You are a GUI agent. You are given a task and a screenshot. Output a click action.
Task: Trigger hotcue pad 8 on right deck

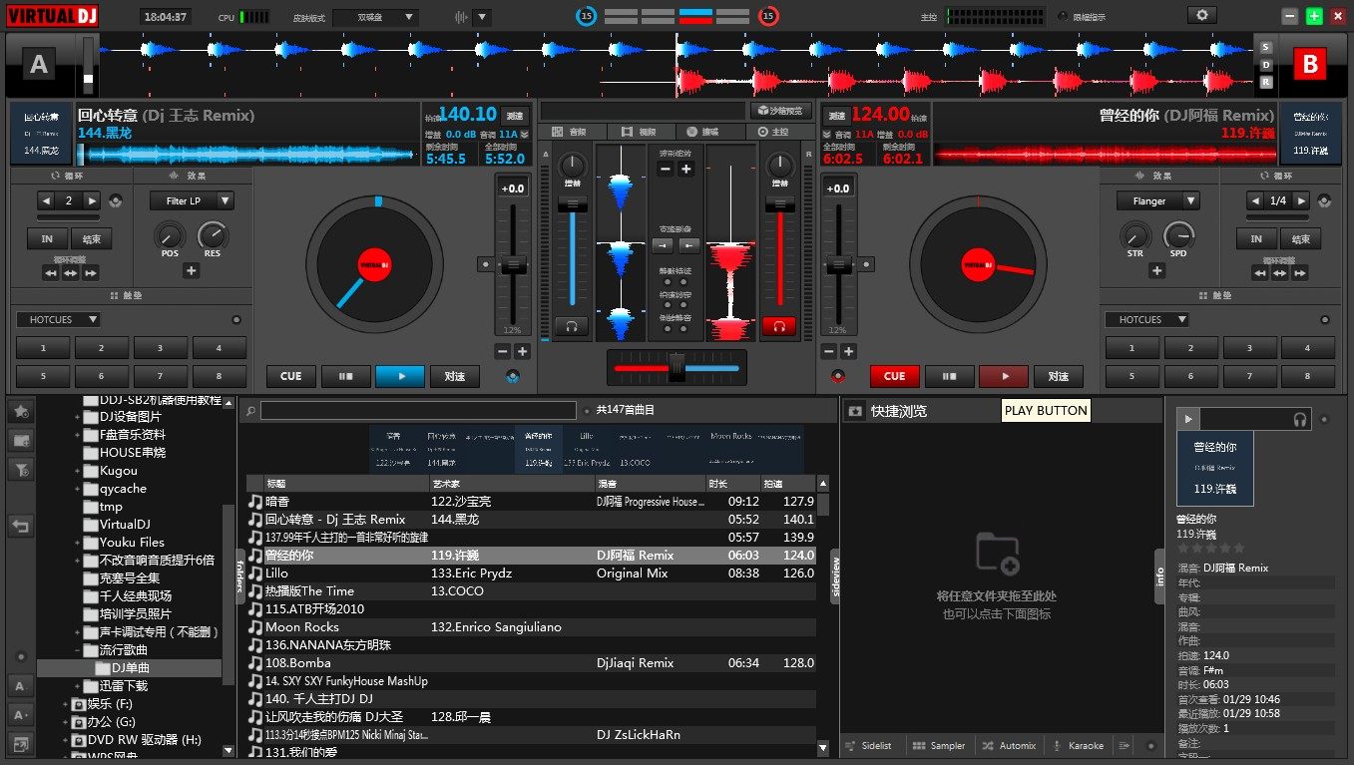(x=1307, y=377)
